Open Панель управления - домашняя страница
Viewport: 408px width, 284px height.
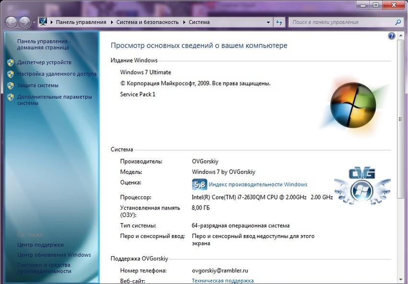click(x=44, y=45)
